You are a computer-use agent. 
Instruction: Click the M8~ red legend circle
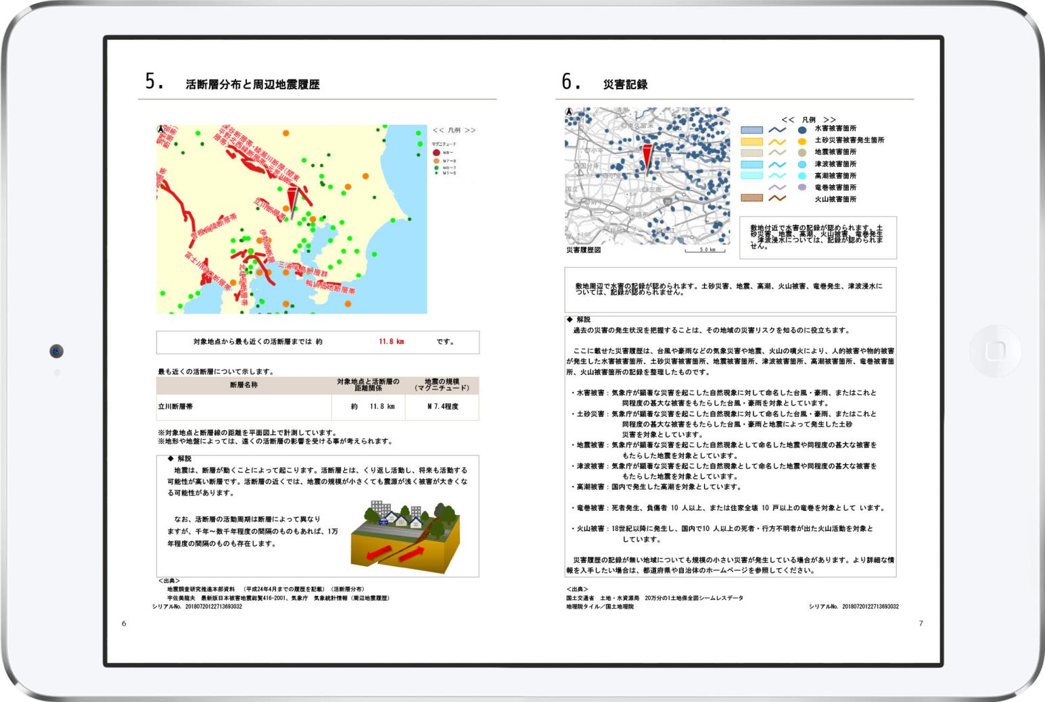[437, 153]
